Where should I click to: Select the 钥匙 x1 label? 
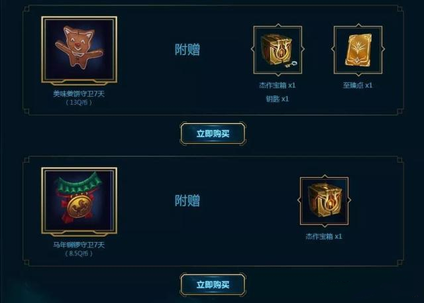[x=278, y=99]
